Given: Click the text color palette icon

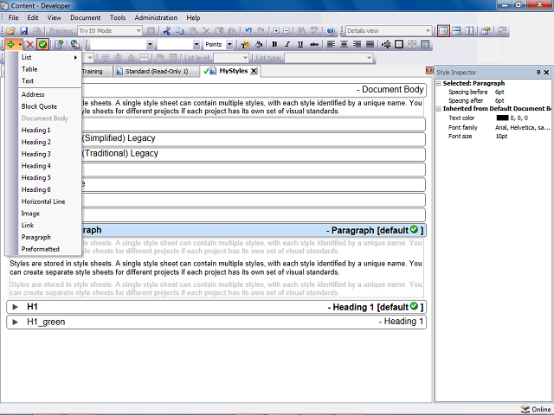Looking at the screenshot, I should (245, 44).
